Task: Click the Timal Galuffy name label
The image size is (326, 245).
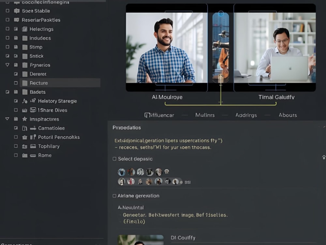Action: pyautogui.click(x=276, y=97)
